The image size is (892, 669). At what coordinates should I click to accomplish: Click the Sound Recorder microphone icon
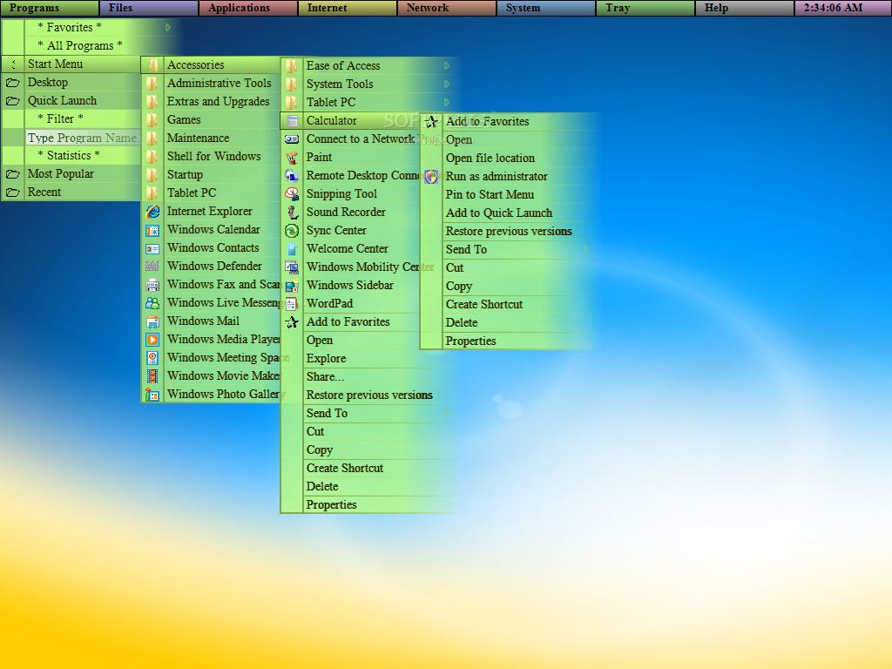click(293, 213)
